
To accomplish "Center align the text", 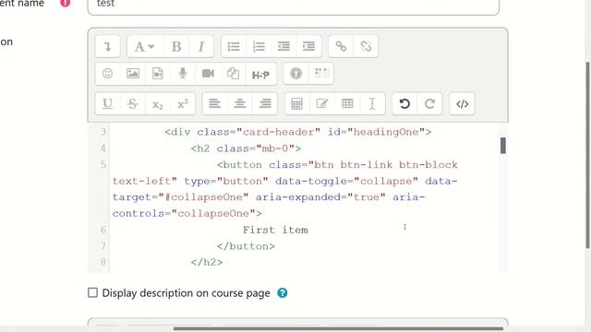I will (x=240, y=103).
